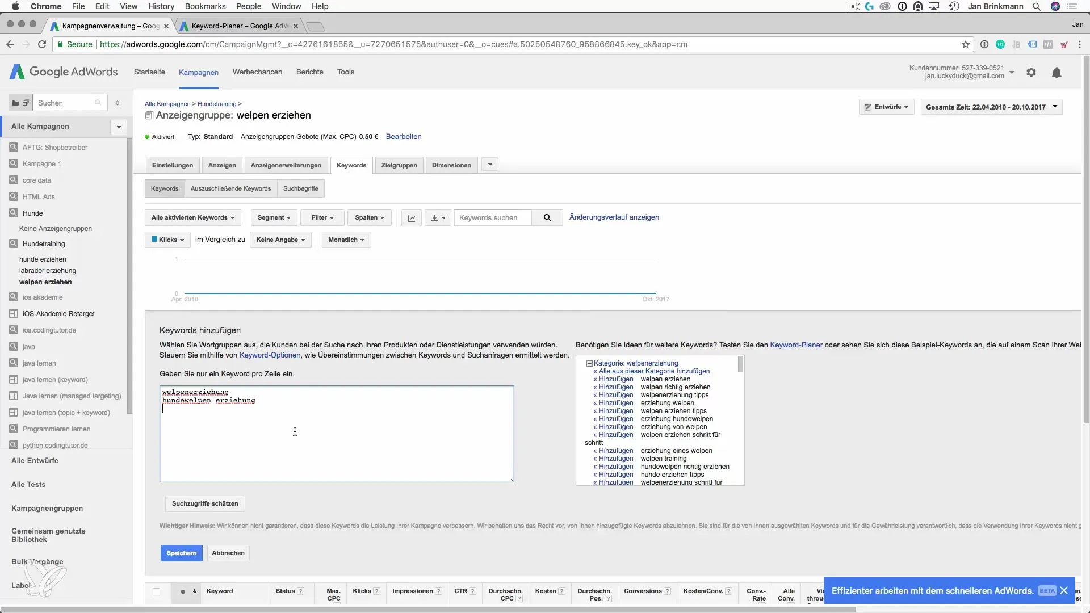1090x613 pixels.
Task: Select the labrador erziehung ad group
Action: (48, 271)
